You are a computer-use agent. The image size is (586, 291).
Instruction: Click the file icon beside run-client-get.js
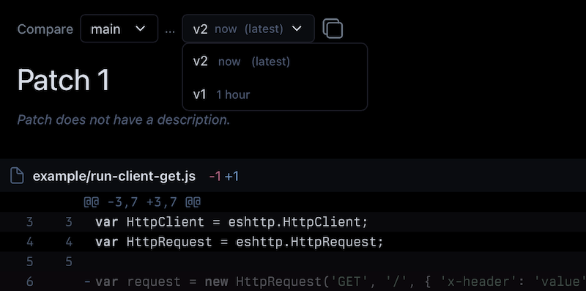click(17, 176)
